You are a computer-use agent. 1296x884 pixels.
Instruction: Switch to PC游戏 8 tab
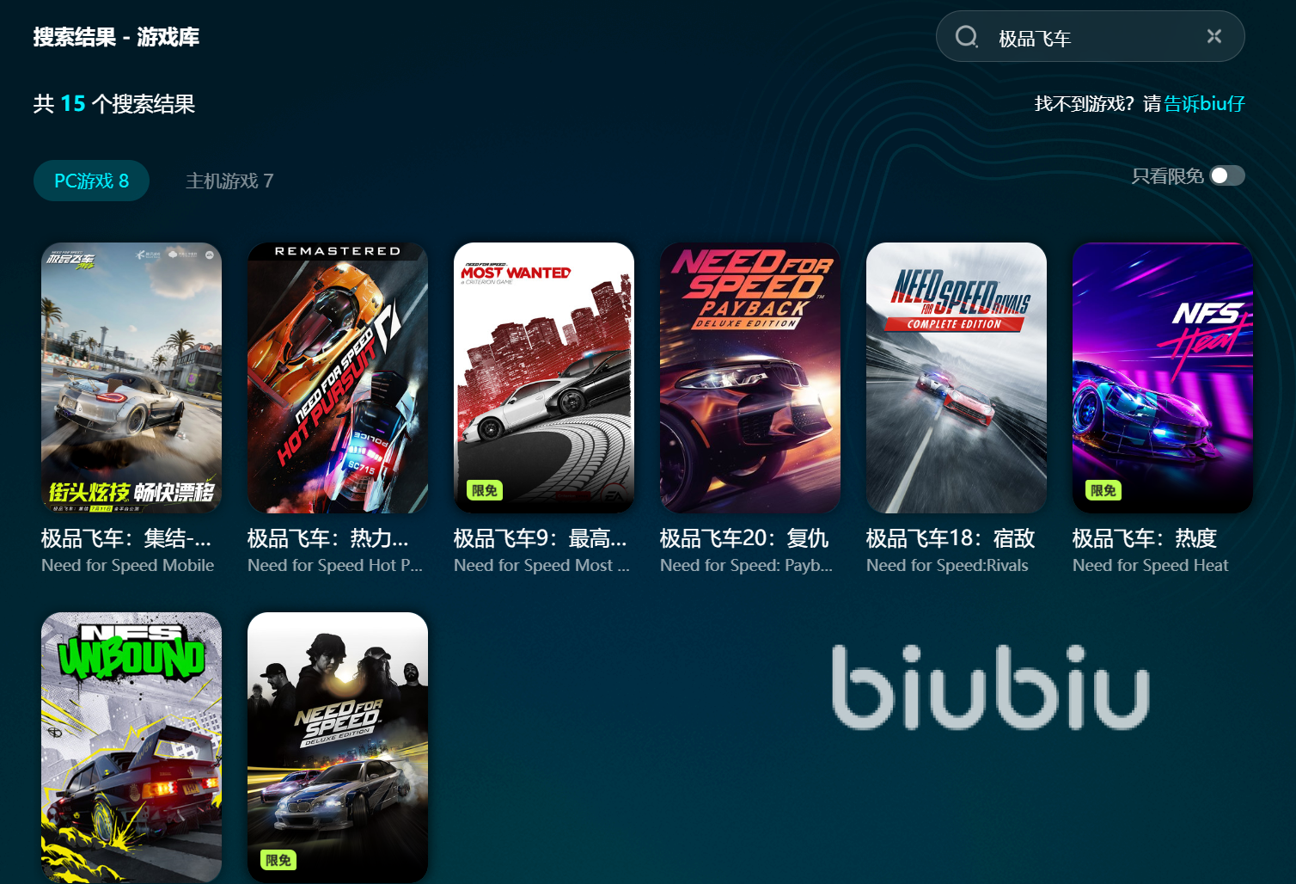[91, 181]
